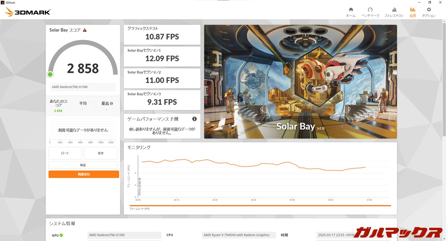Click the Solar Bay preview image
This screenshot has height=241, width=446.
[300, 81]
